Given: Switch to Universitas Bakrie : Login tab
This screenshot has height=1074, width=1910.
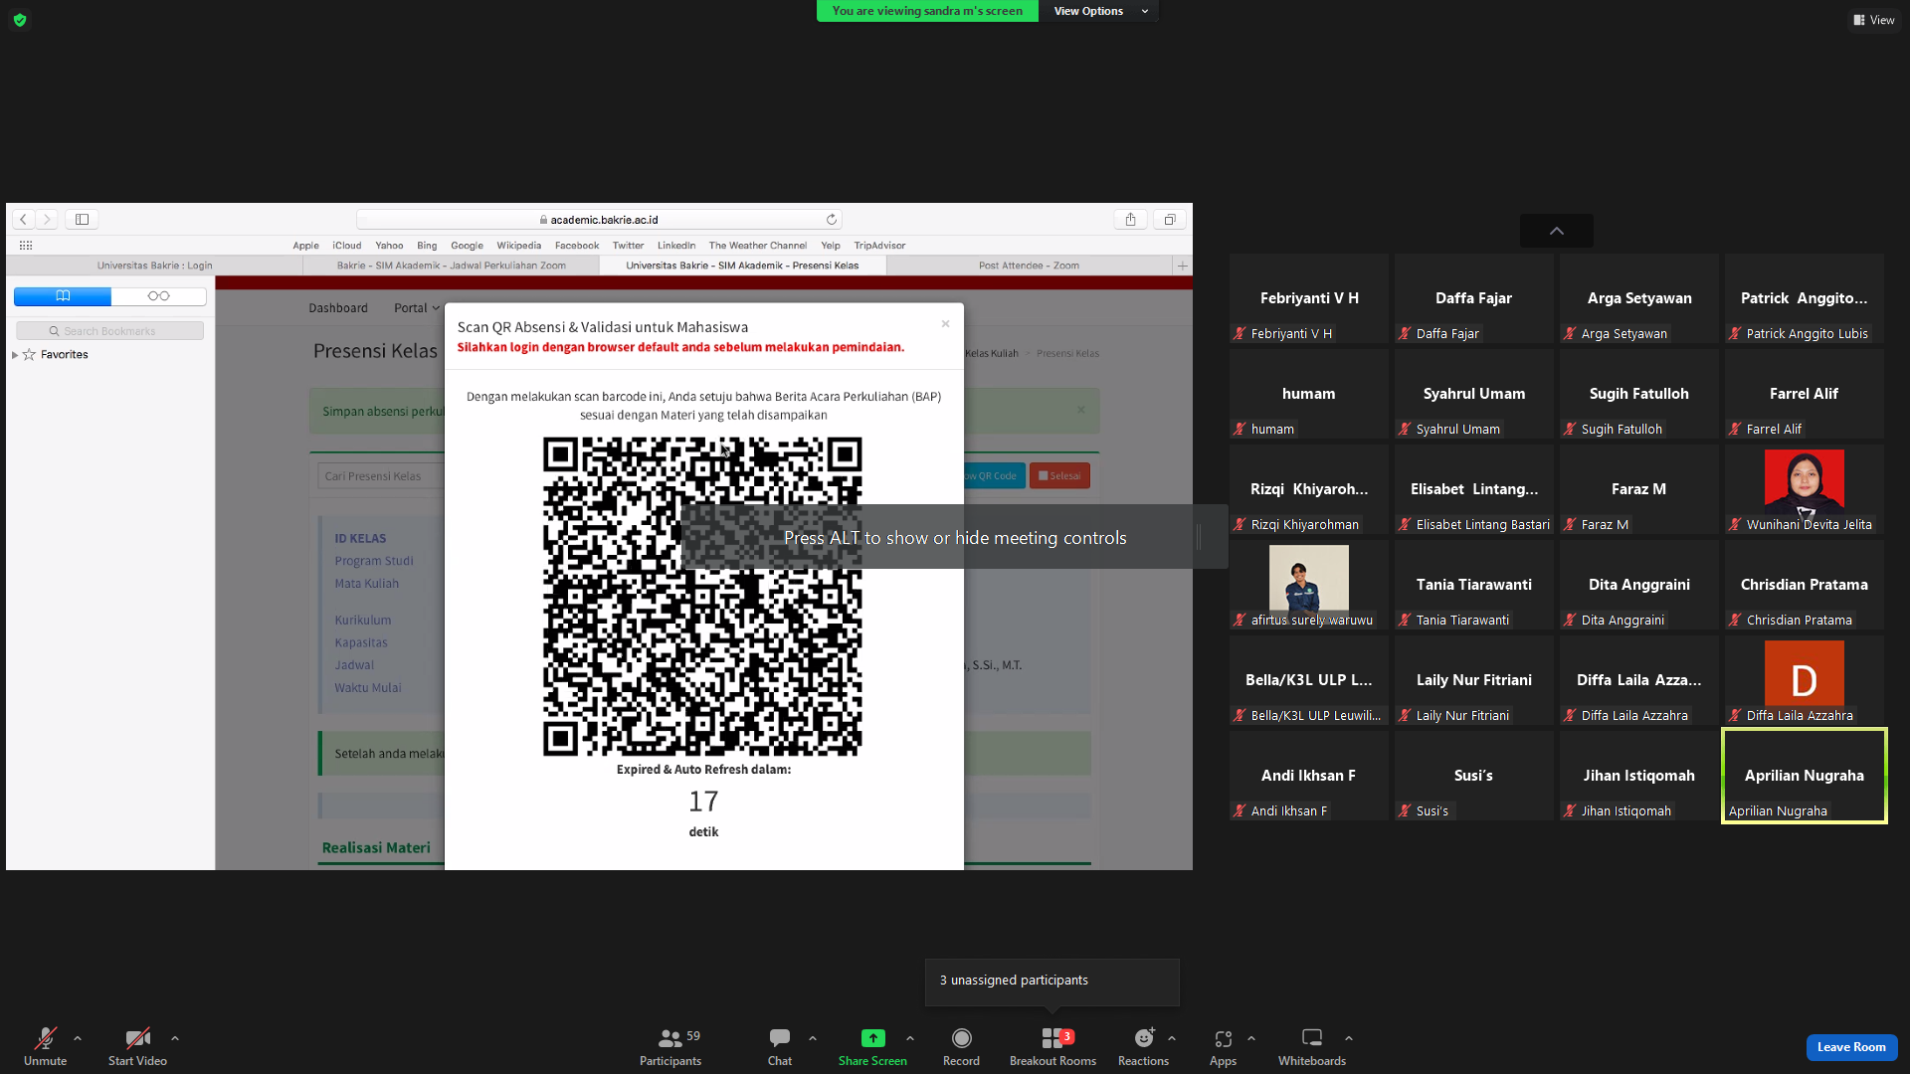Looking at the screenshot, I should (x=154, y=266).
